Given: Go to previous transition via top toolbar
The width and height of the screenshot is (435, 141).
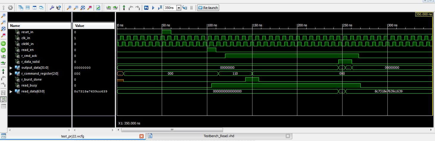Looking at the screenshot, I should pyautogui.click(x=109, y=7).
